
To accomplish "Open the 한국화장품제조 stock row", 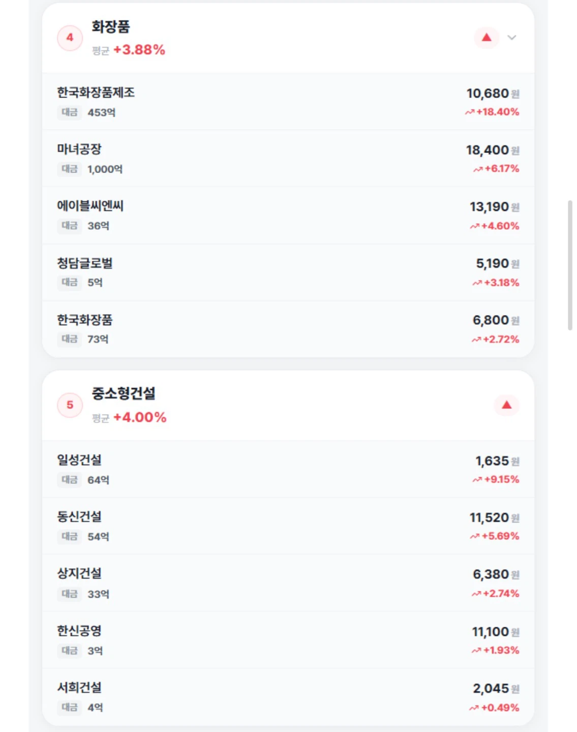I will 288,102.
